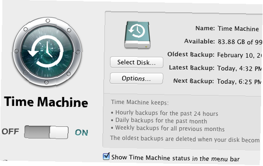The image size is (263, 166).
Task: Open the Select Disk dialog
Action: coord(136,62)
